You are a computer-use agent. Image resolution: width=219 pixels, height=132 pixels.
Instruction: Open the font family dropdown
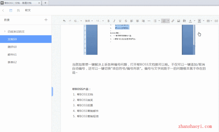[89, 21]
